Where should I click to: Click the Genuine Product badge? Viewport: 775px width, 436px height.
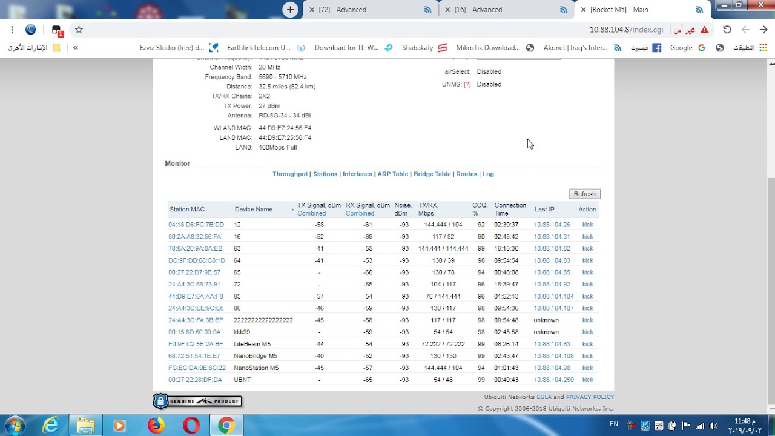tap(197, 401)
